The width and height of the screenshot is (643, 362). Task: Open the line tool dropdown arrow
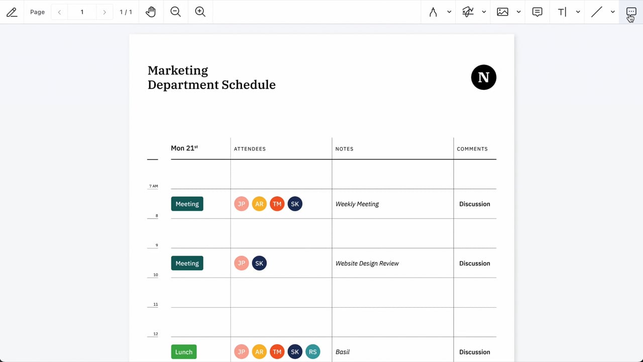click(612, 12)
